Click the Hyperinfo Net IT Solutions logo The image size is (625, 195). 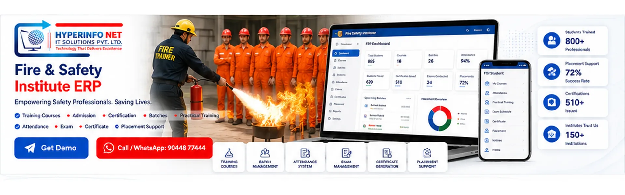coord(69,39)
